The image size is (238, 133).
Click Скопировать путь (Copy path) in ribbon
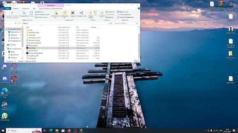(42, 14)
